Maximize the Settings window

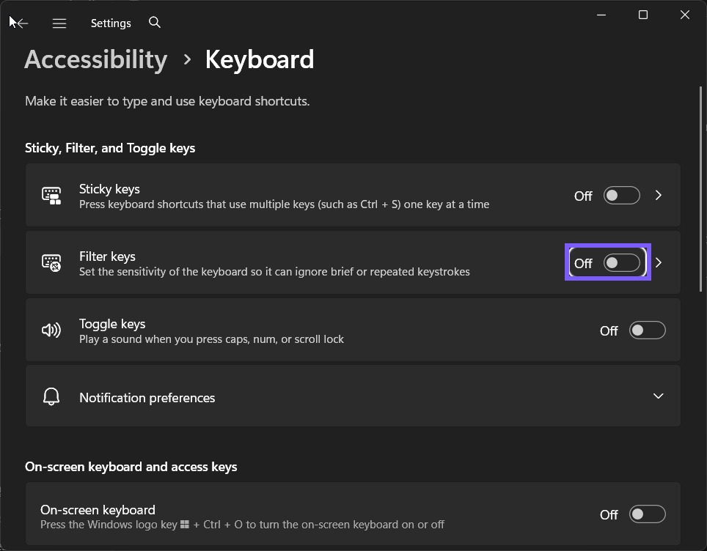(x=643, y=15)
